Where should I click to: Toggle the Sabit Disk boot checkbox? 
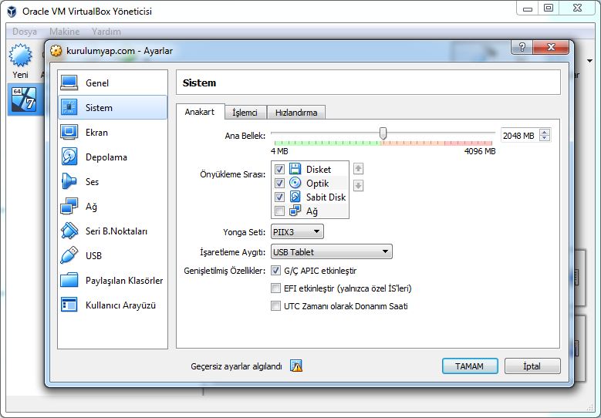coord(279,197)
